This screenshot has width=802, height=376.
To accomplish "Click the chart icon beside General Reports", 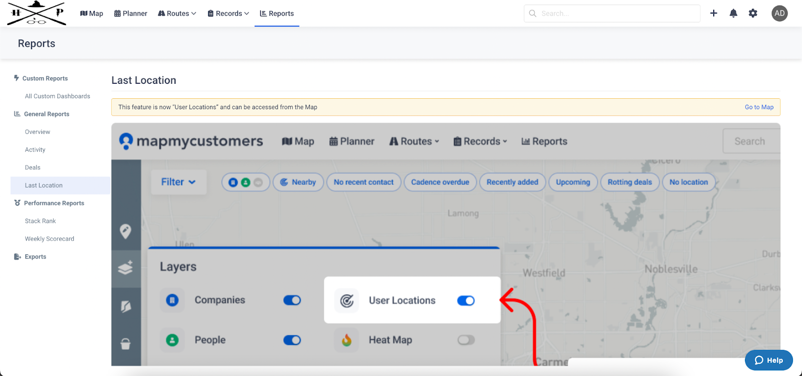I will click(x=17, y=114).
